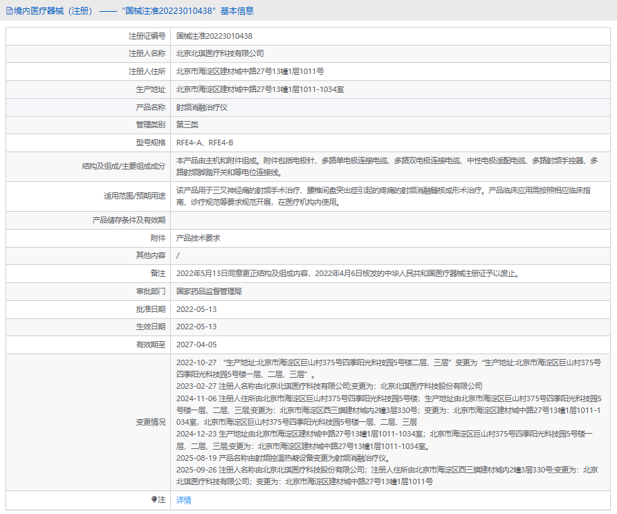Click the 2024-11-06 change record entry
The width and height of the screenshot is (617, 514).
point(389,410)
